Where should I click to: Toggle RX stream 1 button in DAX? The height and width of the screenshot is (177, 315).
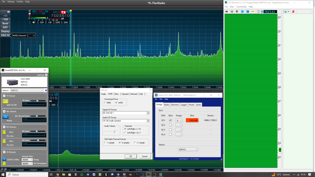[4, 132]
